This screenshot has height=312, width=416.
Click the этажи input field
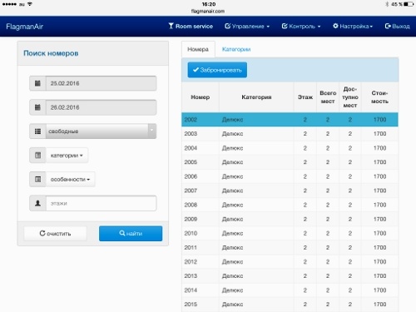[x=101, y=203]
